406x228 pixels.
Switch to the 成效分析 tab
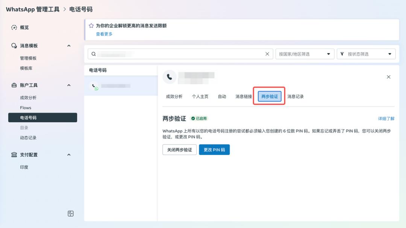coord(174,97)
